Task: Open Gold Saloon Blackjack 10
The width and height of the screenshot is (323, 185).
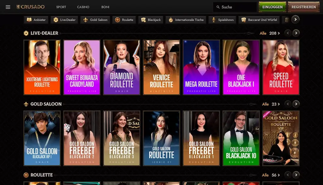Action: 241,138
